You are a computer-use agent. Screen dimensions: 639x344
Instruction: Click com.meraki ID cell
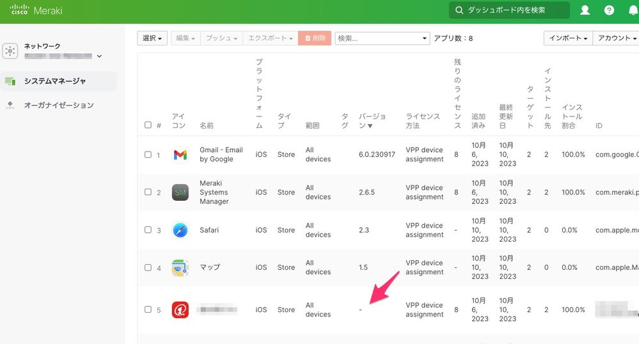[617, 192]
